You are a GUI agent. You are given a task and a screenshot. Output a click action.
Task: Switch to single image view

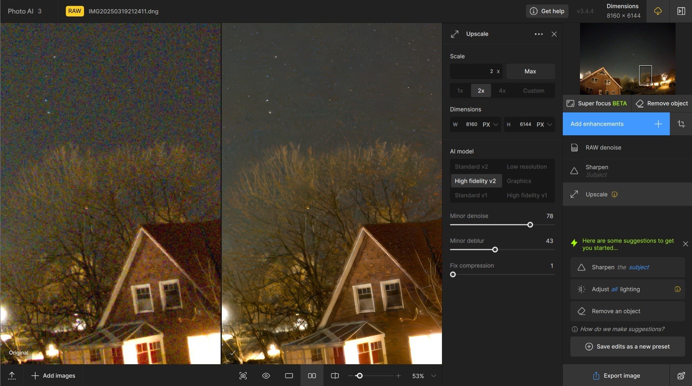[x=289, y=376]
